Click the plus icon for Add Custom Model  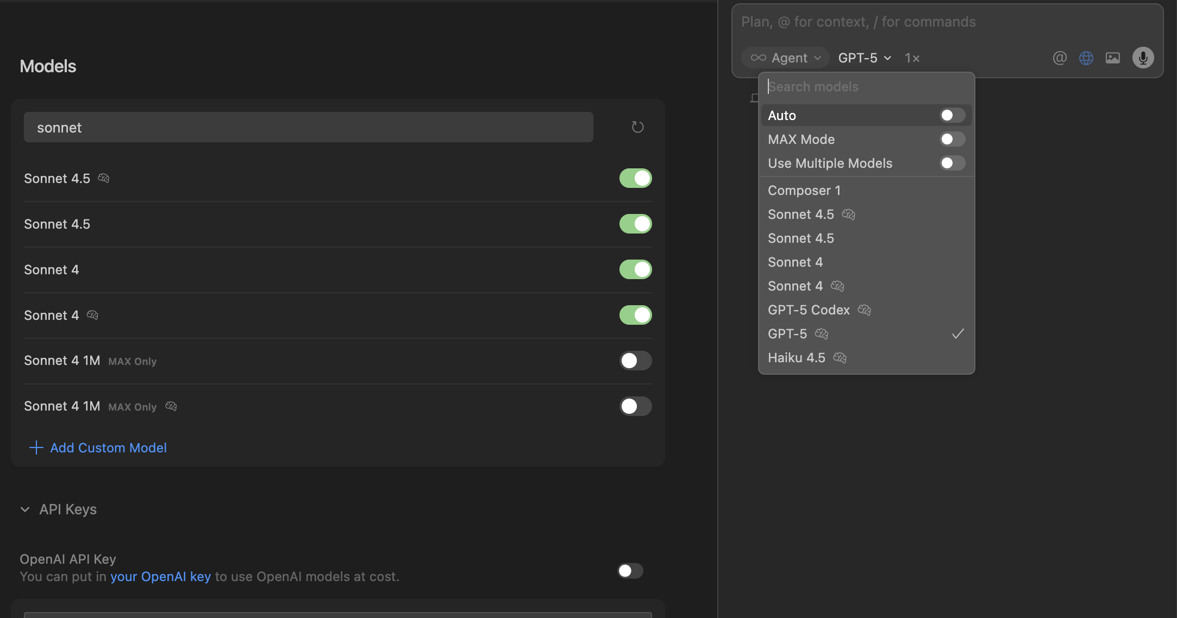[36, 447]
